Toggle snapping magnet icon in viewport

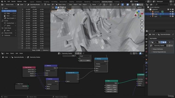pyautogui.click(x=104, y=5)
